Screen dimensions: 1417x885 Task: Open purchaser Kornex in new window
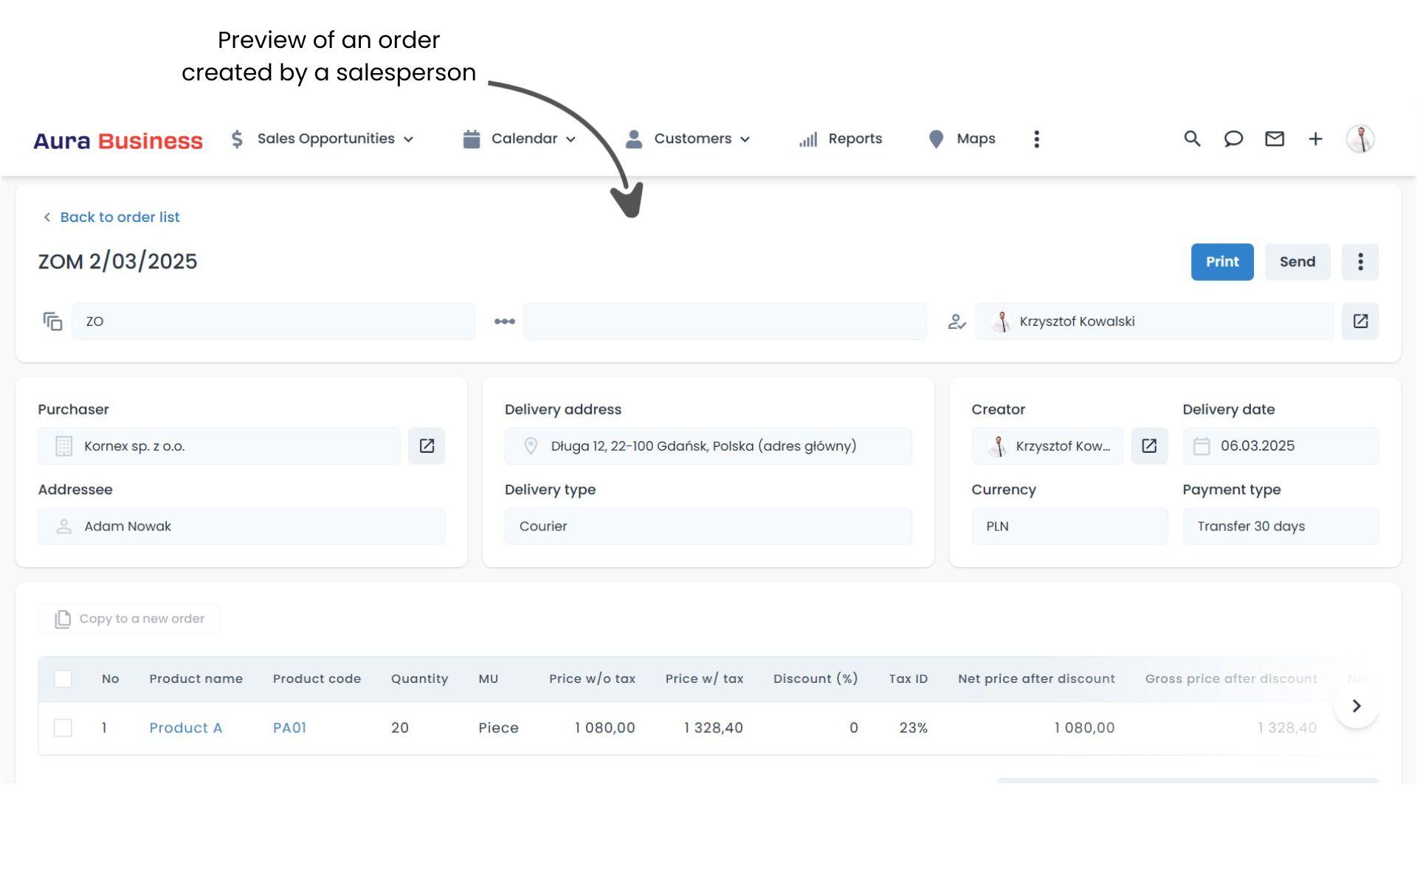point(427,446)
